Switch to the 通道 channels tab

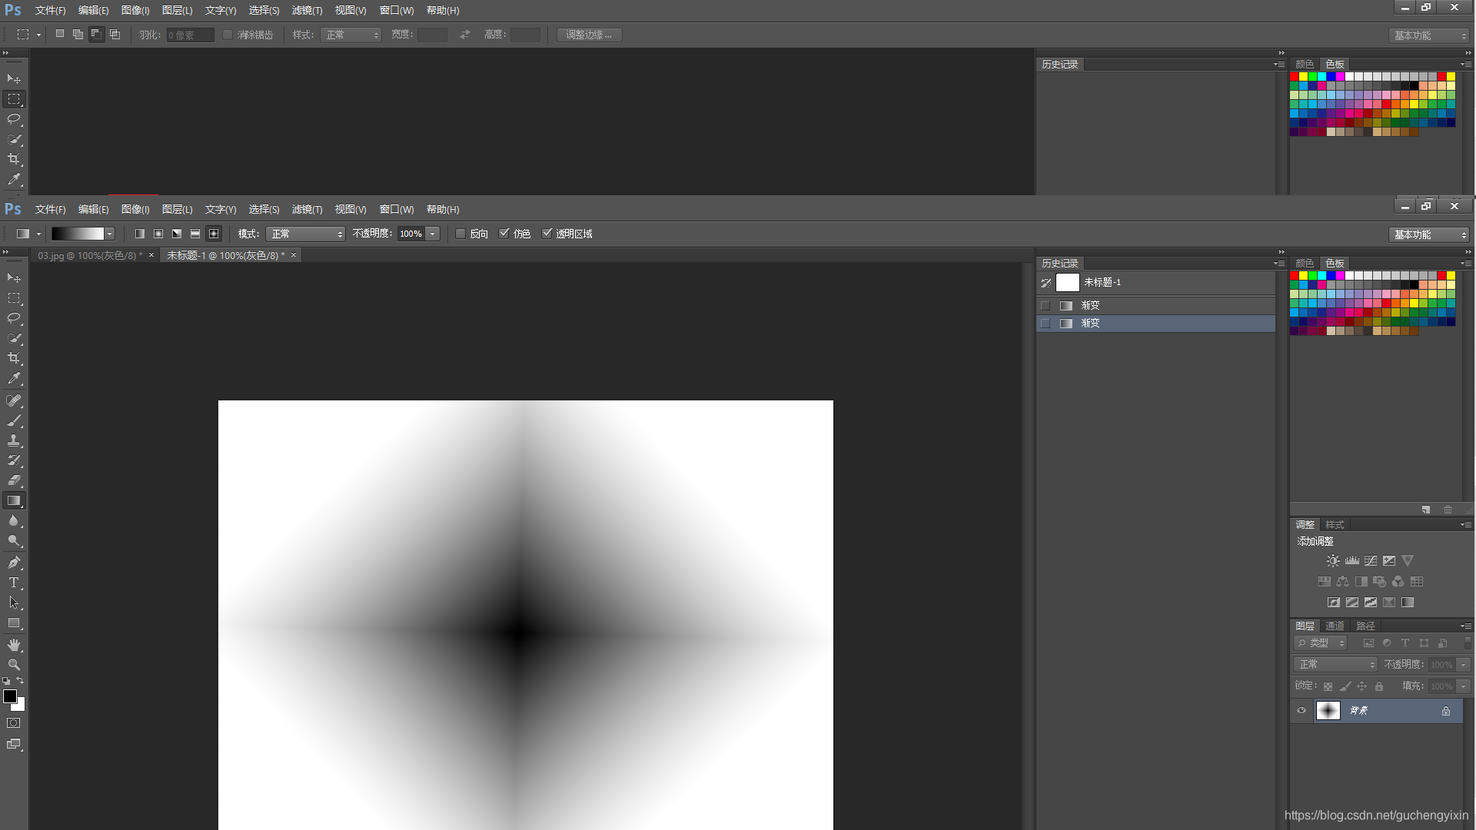[x=1335, y=626]
